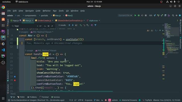182x102 pixels.
Task: Change UTF-8 file encoding
Action: (x=80, y=100)
